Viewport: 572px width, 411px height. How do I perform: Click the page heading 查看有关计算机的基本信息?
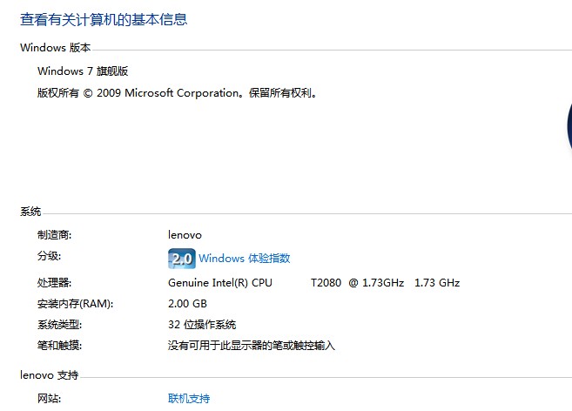tap(104, 19)
